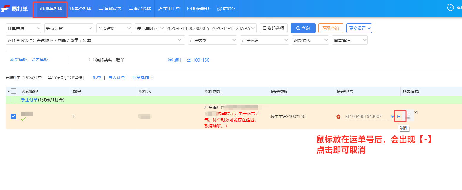Open the date range picker 2020-8-14 至 2020-11-13
The width and height of the screenshot is (462, 190).
(211, 28)
